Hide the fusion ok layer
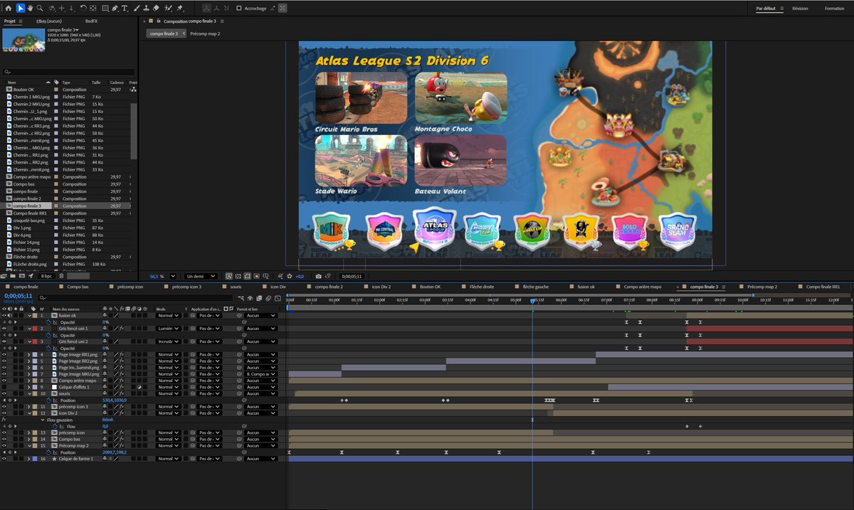 (4, 315)
